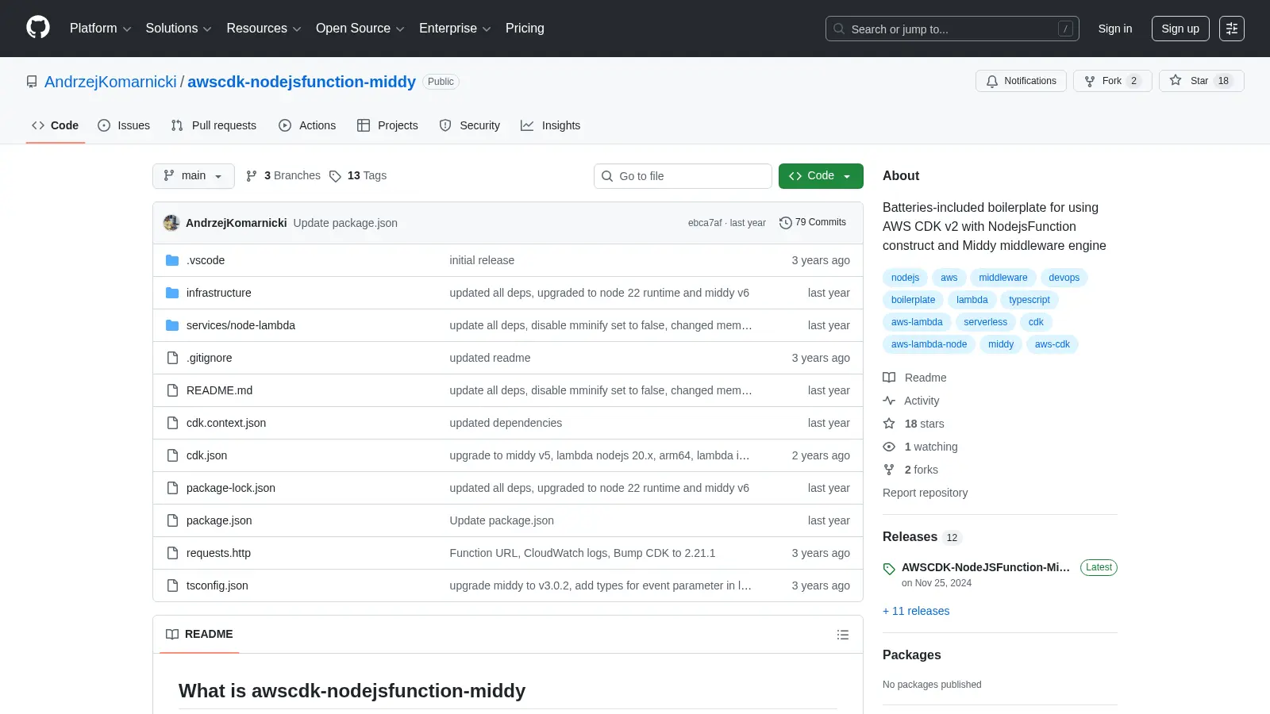The image size is (1270, 714).
Task: Open the README tab in file viewer
Action: (x=199, y=635)
